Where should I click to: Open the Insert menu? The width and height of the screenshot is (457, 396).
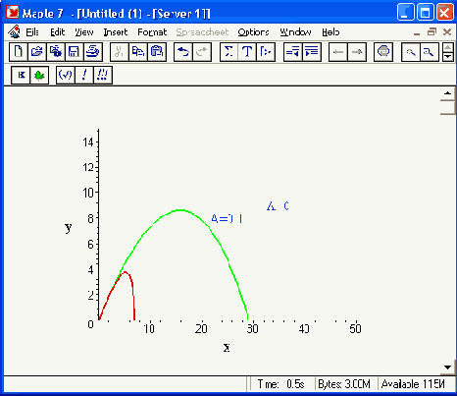tap(116, 32)
